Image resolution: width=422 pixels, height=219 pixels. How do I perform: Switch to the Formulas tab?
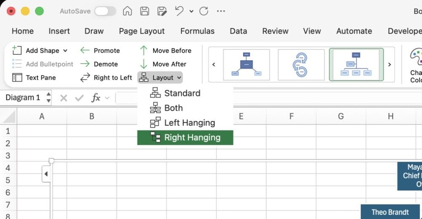pos(197,31)
